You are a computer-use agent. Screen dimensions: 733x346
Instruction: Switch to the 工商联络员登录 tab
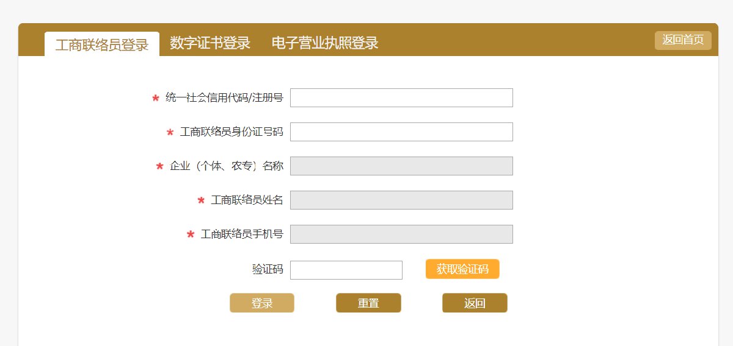click(x=102, y=44)
